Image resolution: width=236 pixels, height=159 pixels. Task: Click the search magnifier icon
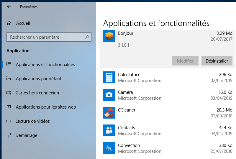coord(87,37)
